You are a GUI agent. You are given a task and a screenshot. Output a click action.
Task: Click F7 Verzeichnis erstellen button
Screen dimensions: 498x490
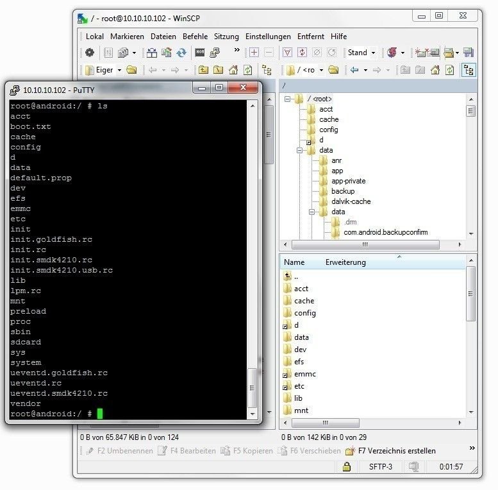point(391,451)
